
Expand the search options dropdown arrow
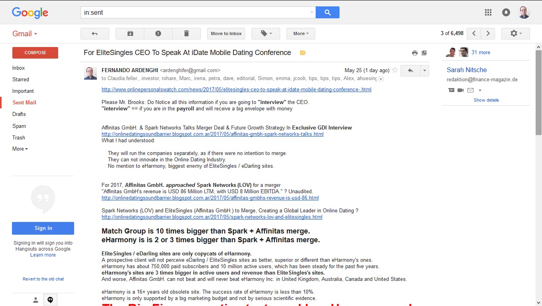pyautogui.click(x=312, y=12)
